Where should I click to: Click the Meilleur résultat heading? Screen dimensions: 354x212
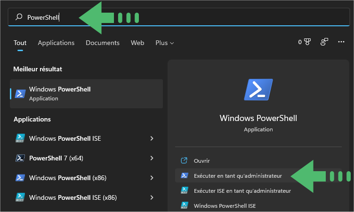coord(38,69)
